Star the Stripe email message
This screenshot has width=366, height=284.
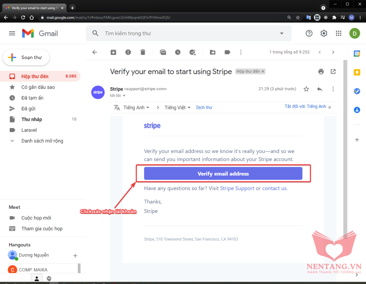pos(306,89)
